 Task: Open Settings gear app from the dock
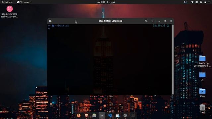coord(125,115)
